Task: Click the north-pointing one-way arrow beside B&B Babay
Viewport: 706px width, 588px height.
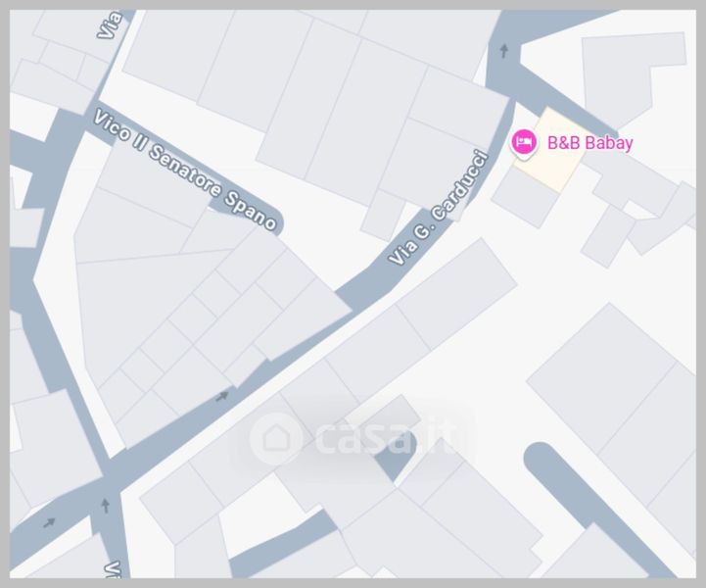Action: (504, 50)
